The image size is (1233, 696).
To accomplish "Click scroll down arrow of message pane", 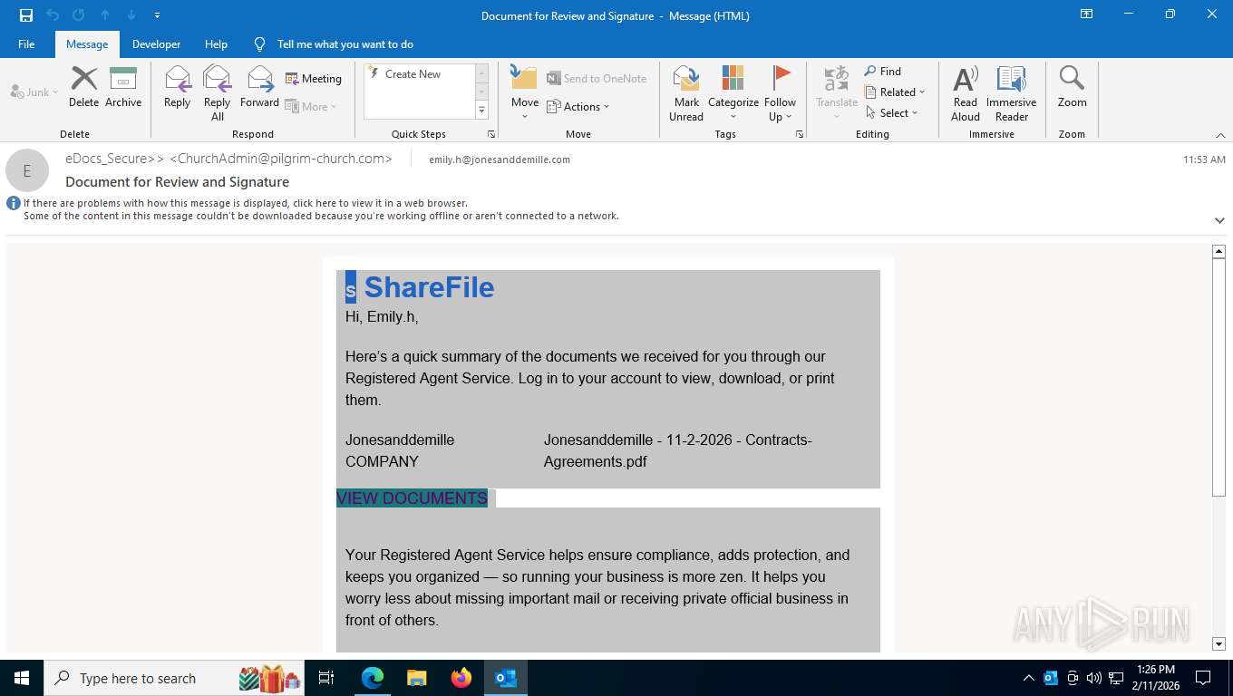I will [1218, 643].
